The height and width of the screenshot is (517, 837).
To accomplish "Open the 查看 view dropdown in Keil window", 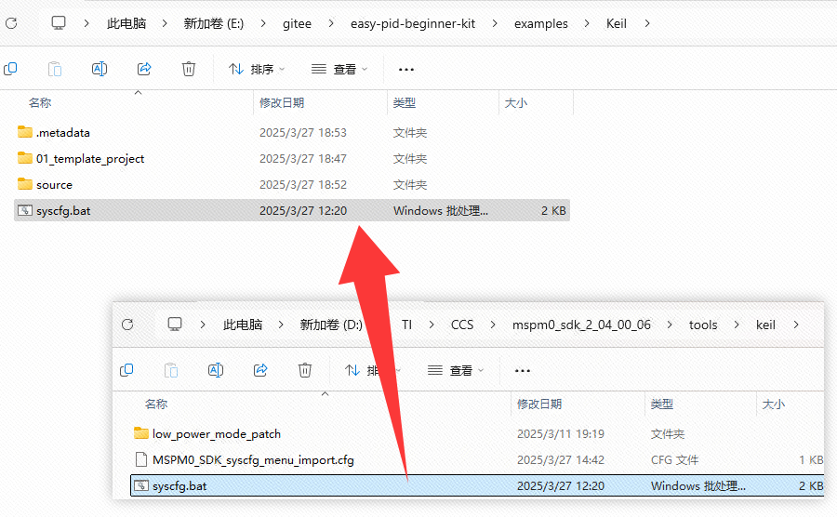I will coord(339,70).
